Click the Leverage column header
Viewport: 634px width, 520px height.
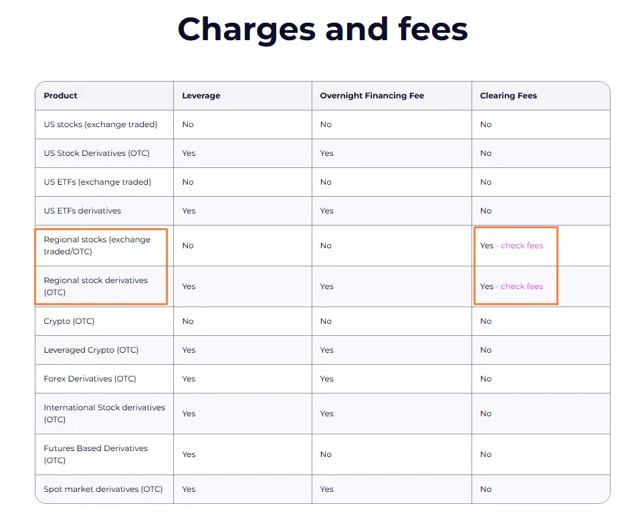point(201,96)
